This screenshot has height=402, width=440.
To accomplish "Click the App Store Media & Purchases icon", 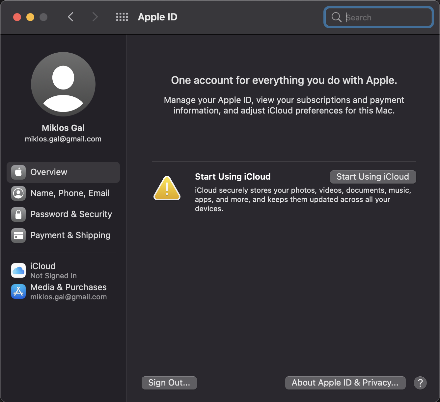I will coord(18,291).
